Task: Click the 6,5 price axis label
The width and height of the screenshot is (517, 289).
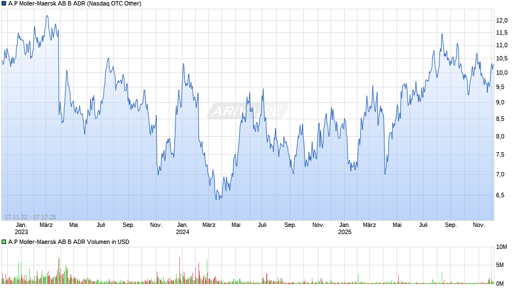Action: point(500,196)
